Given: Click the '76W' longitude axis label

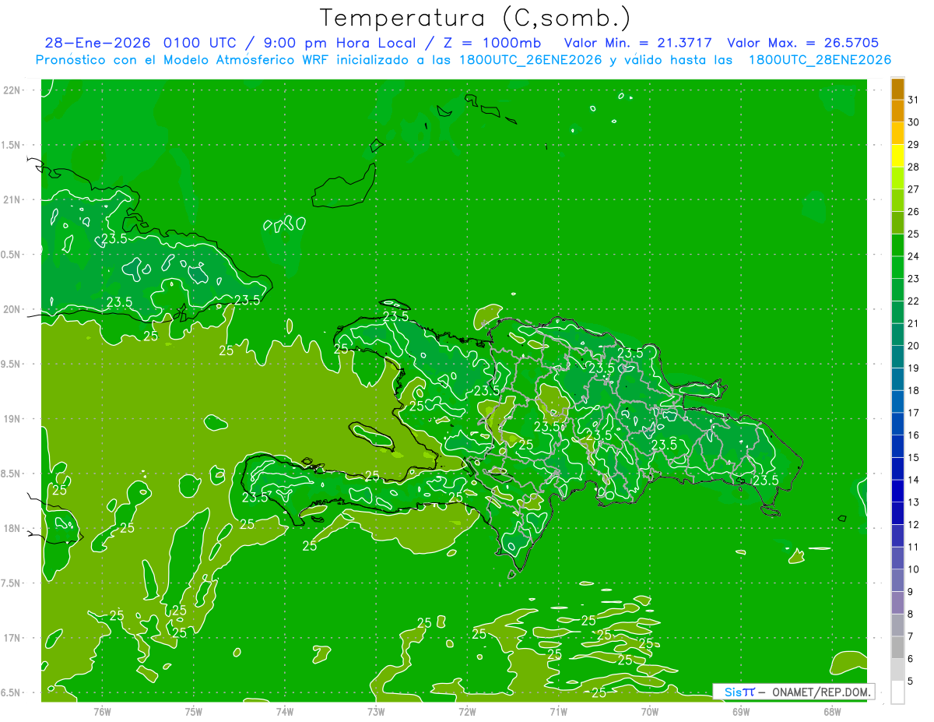Looking at the screenshot, I should pos(102,711).
